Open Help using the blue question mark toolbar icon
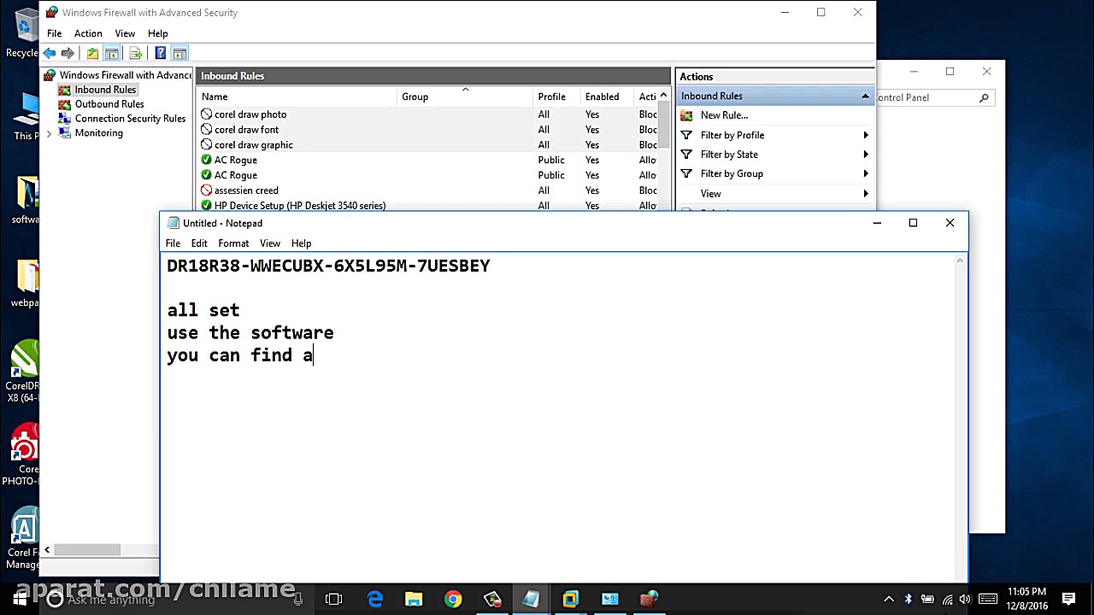 point(160,53)
